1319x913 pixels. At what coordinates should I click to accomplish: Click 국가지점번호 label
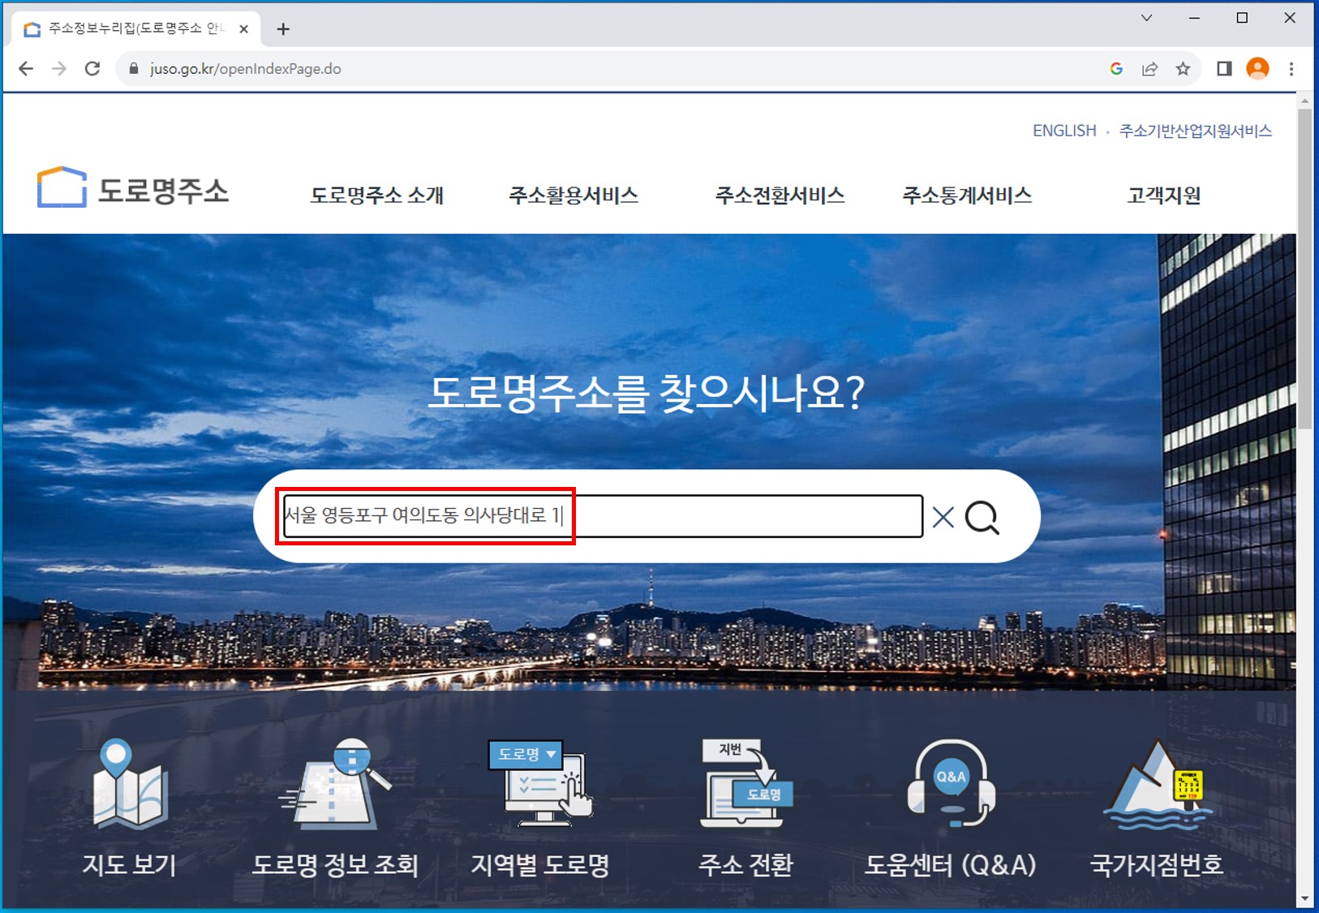point(1157,864)
